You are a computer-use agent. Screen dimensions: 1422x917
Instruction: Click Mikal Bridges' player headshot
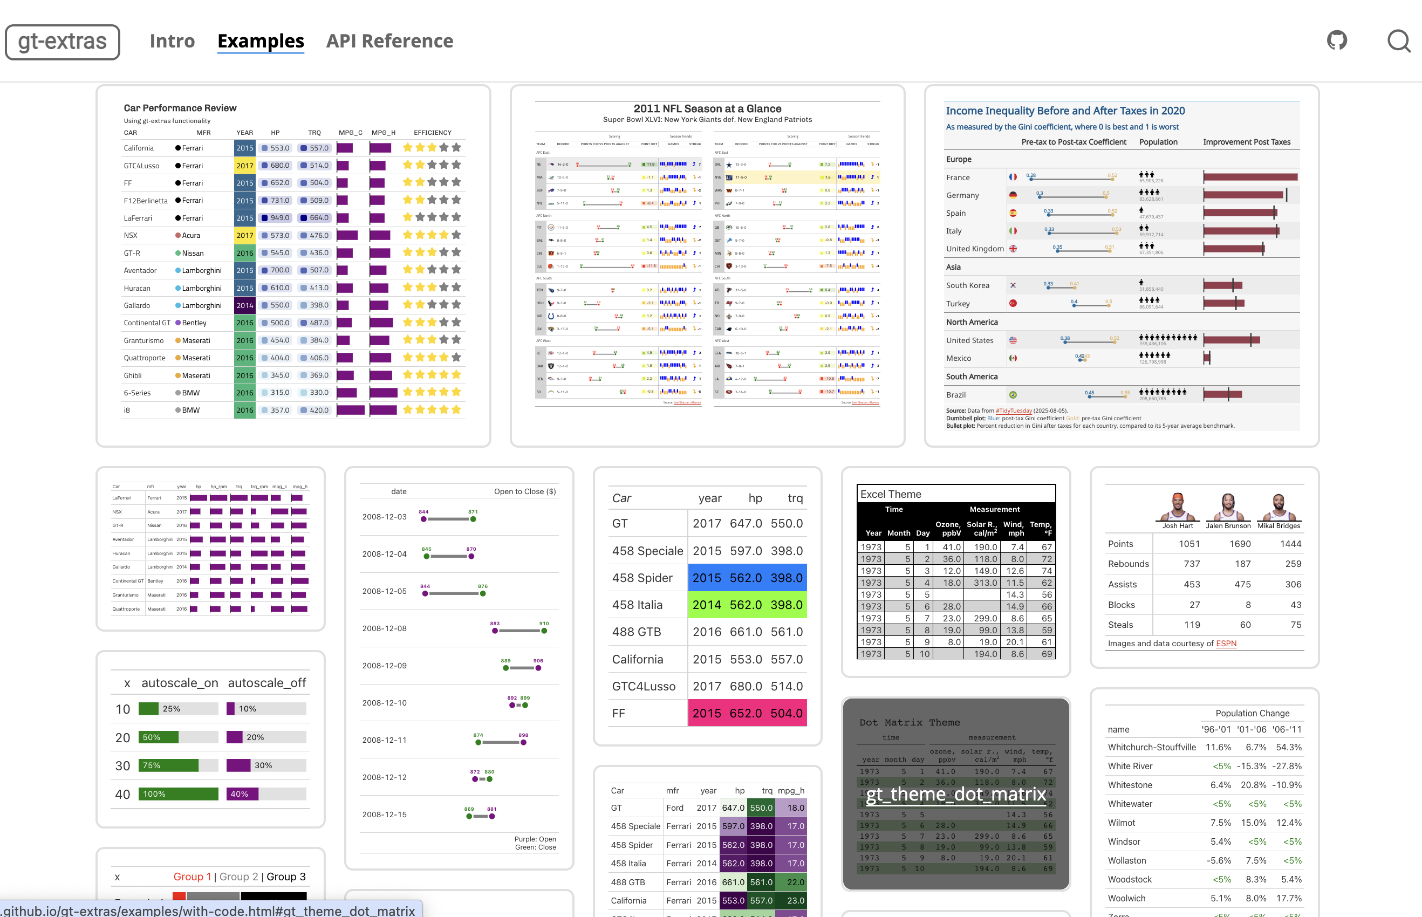click(1279, 508)
